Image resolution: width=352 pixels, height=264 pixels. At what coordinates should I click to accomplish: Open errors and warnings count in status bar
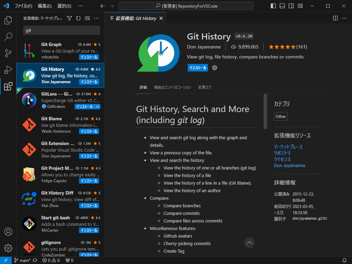point(51,260)
